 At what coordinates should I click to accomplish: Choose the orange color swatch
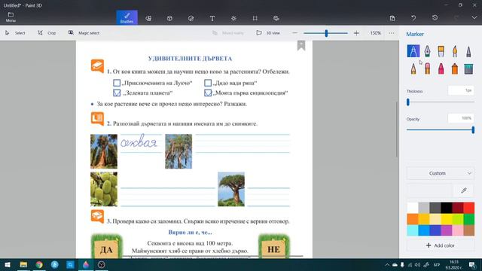tap(412, 219)
